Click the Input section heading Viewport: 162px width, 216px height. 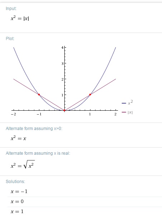click(x=11, y=9)
